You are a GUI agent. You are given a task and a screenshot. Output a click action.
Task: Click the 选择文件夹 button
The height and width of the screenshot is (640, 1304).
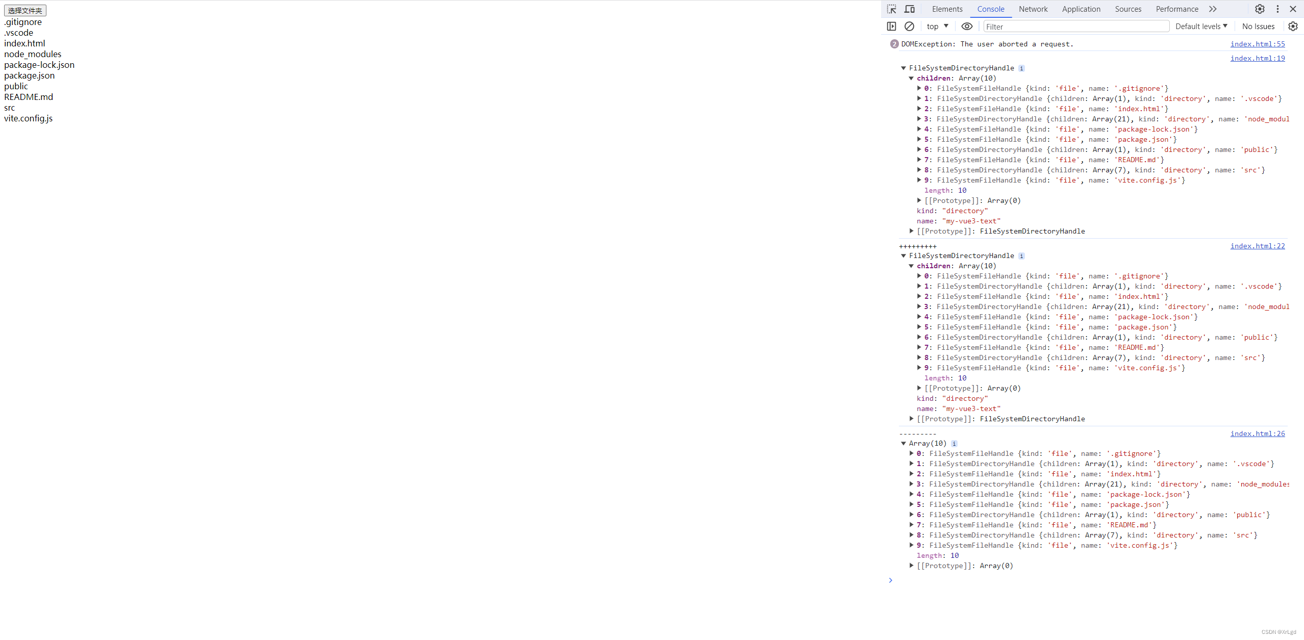click(x=25, y=10)
